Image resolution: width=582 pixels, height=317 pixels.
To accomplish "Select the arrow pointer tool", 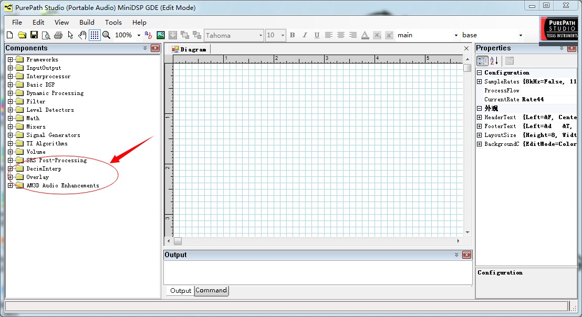I will pos(70,35).
